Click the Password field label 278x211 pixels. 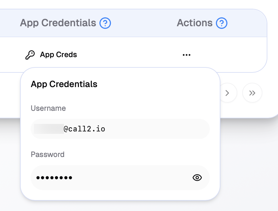(48, 155)
